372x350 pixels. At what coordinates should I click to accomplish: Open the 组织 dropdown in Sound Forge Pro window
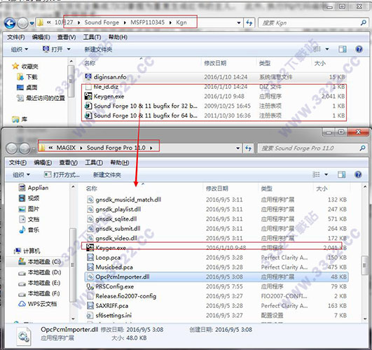coord(21,175)
